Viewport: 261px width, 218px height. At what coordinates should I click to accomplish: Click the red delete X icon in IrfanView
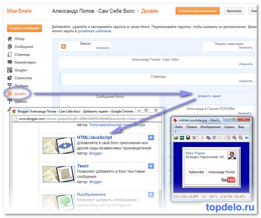194,138
